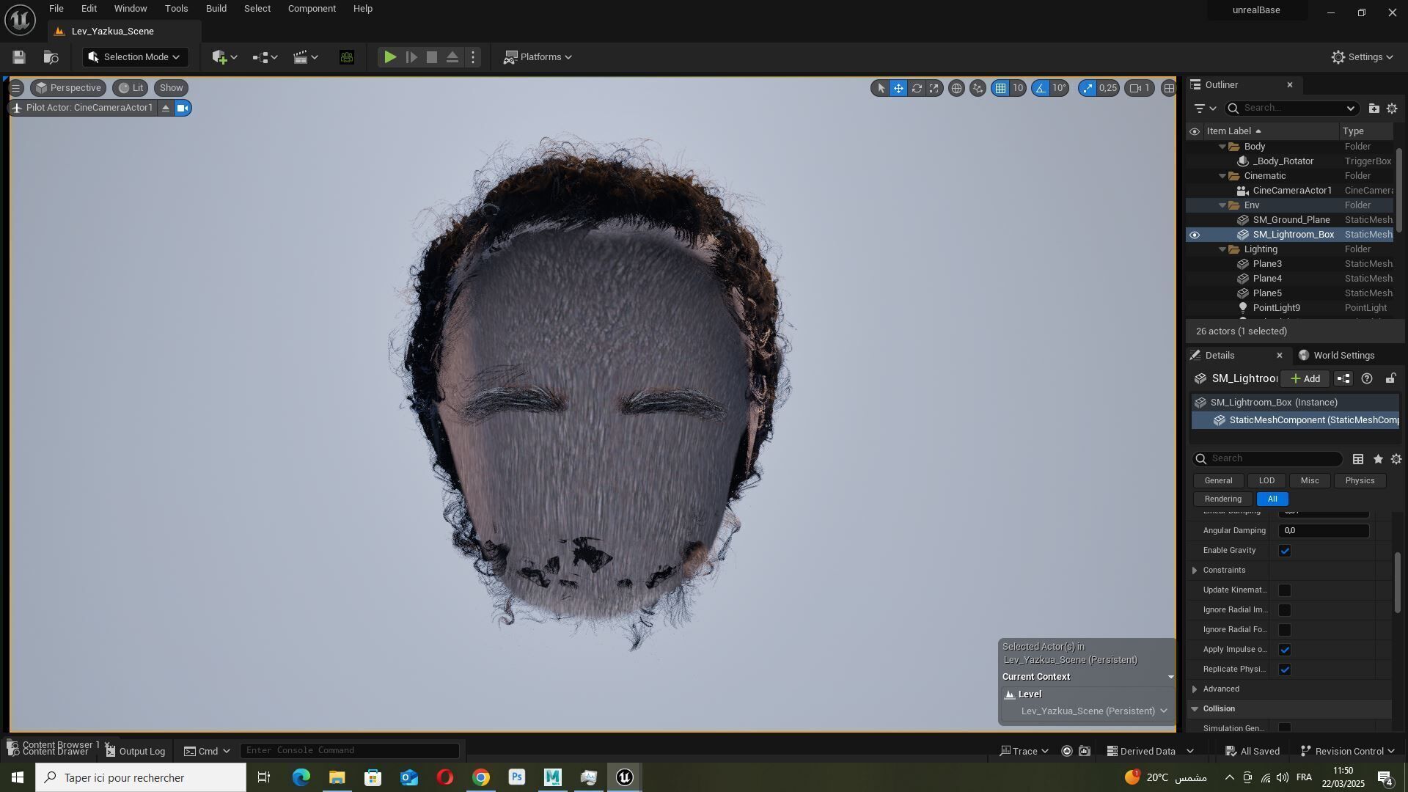Screen dimensions: 1408x792
Task: Select CineCameraActor1 in the Outliner
Action: 1292,191
